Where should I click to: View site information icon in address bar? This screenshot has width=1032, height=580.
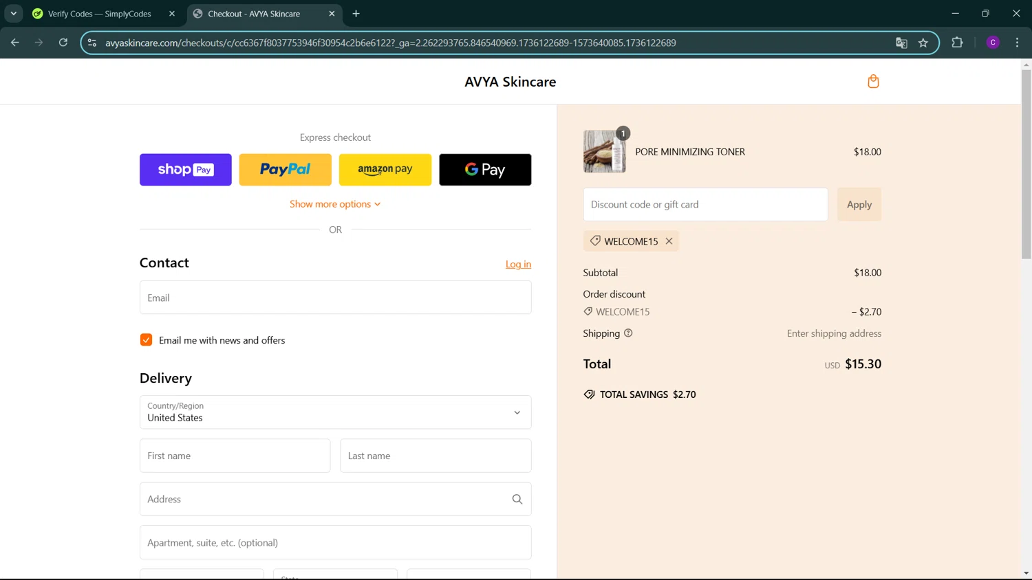[92, 43]
